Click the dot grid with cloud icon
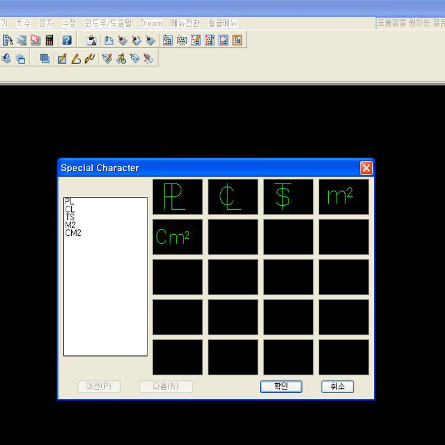Screen dimensions: 445x445 point(224,40)
